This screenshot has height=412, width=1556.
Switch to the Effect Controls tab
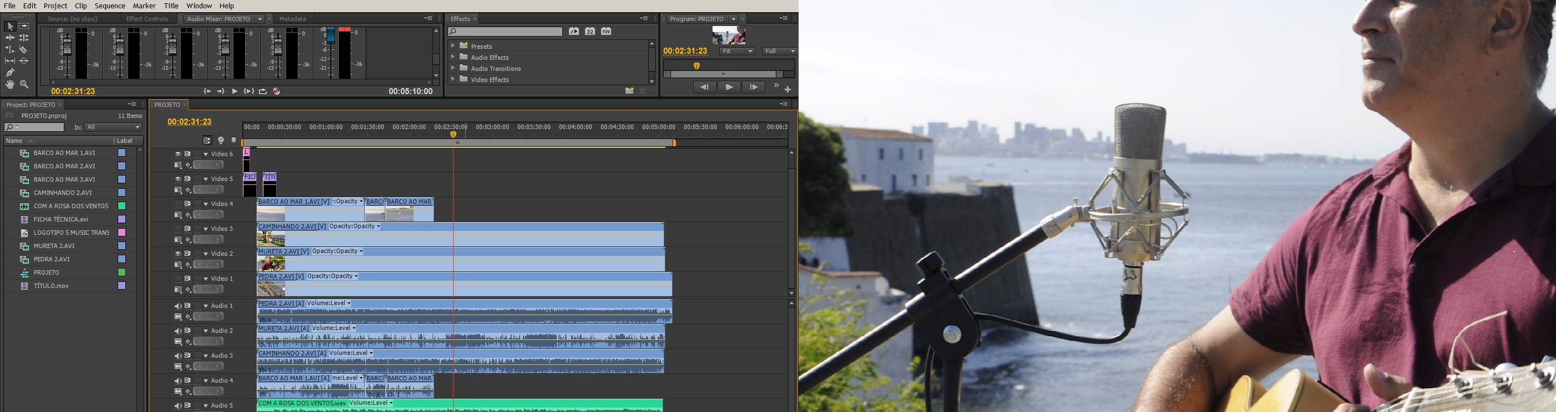[x=148, y=19]
